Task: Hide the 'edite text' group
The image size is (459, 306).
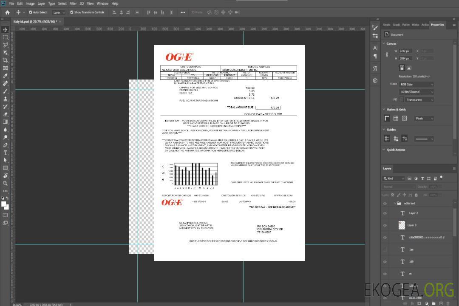Action: pos(385,204)
